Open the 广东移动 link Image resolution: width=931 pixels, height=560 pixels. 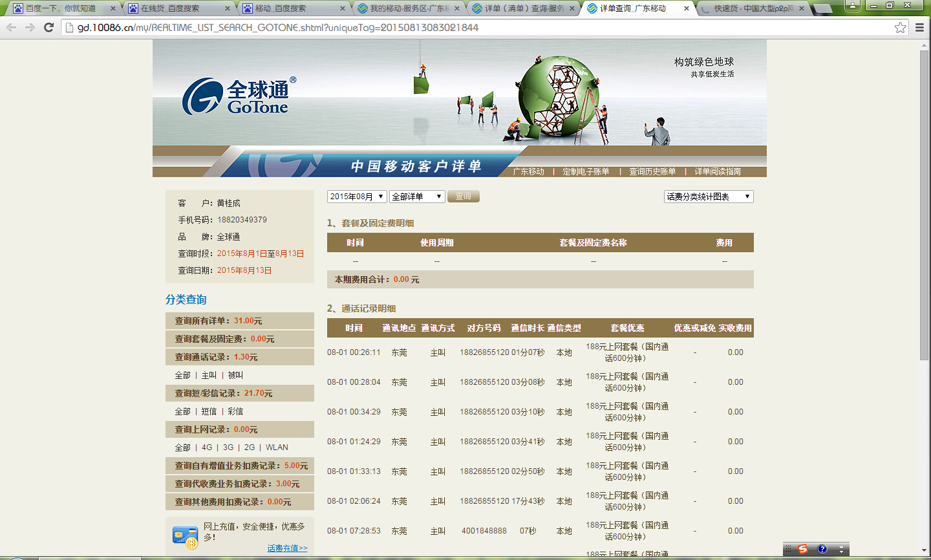click(x=529, y=171)
